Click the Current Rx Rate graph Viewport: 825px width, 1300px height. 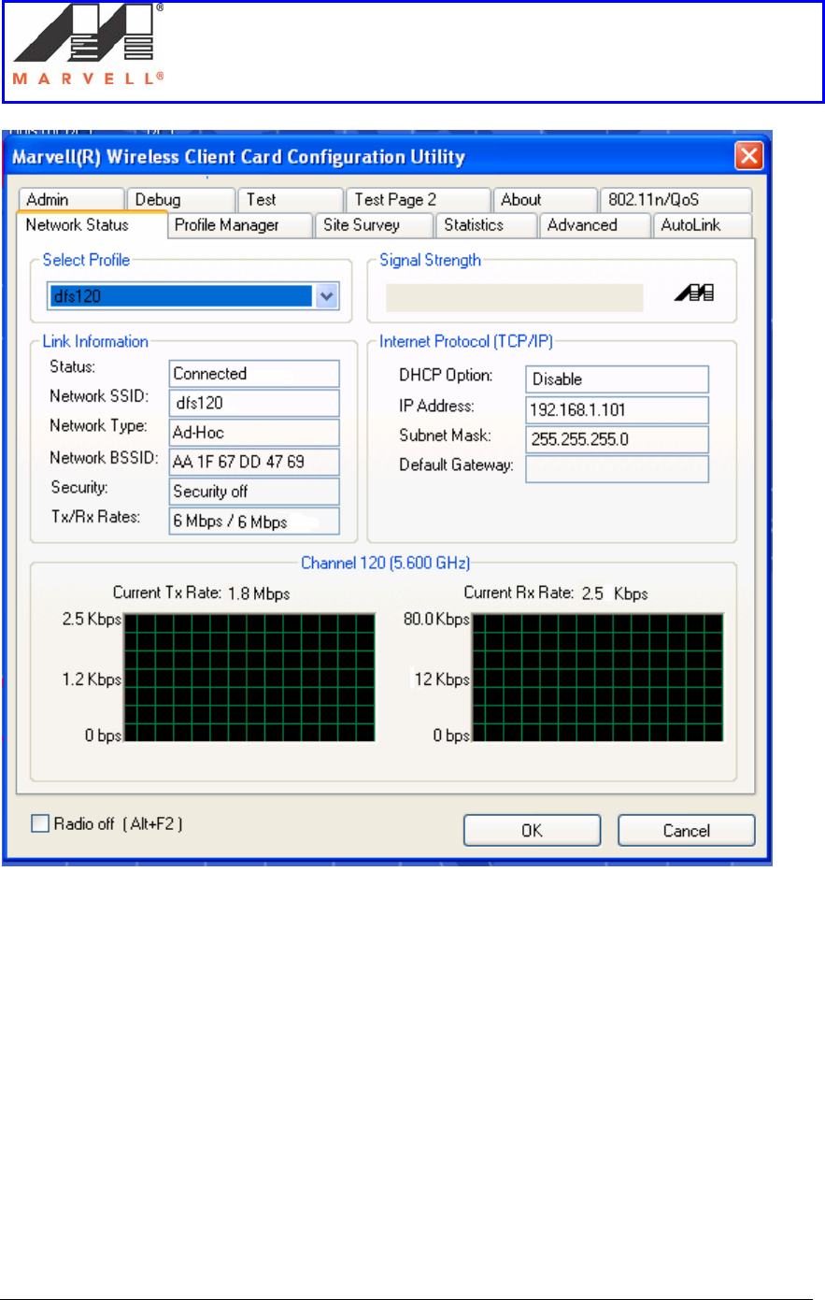[597, 678]
